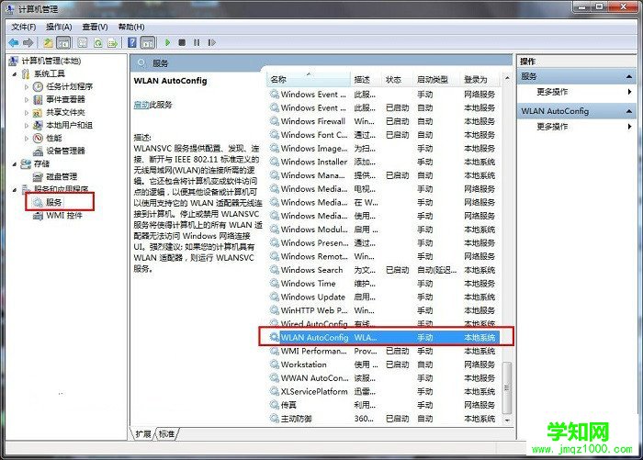Select Device Manager (设备管理器) tree item
Screen dimensions: 643x460
click(65, 151)
